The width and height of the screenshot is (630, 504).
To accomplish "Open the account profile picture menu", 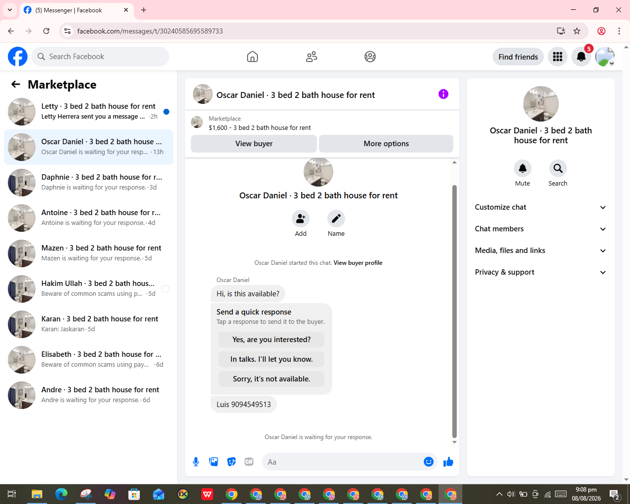I will pos(605,57).
